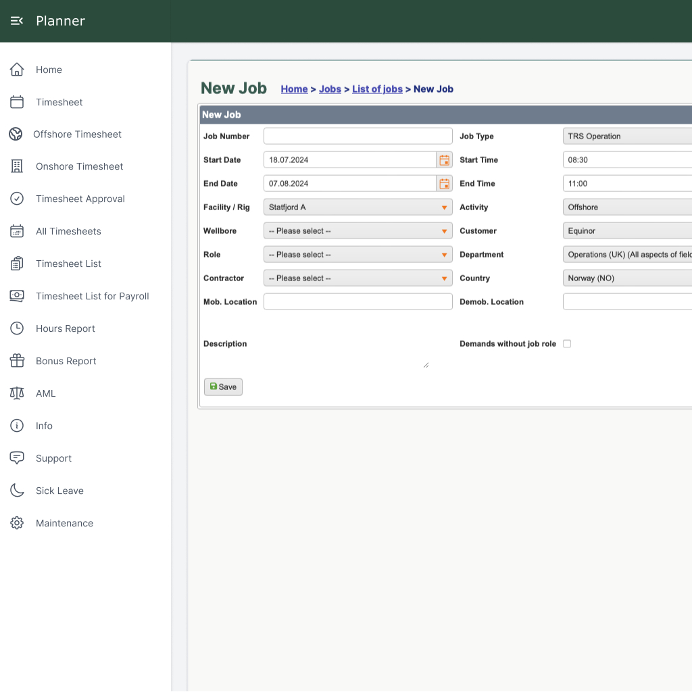Image resolution: width=692 pixels, height=692 pixels.
Task: Click the Timesheet Approval checkmark icon
Action: [16, 199]
